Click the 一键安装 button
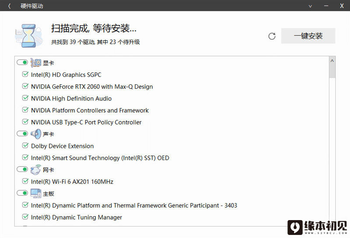 click(308, 36)
